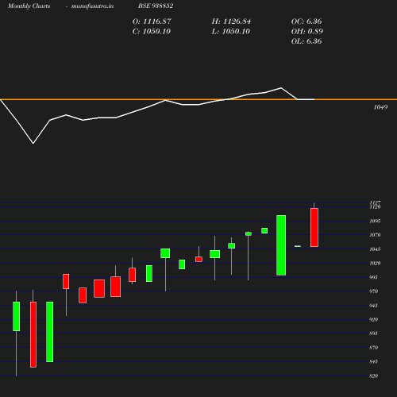
Task: Select the OC: 6.36 reading
Action: tap(306, 21)
